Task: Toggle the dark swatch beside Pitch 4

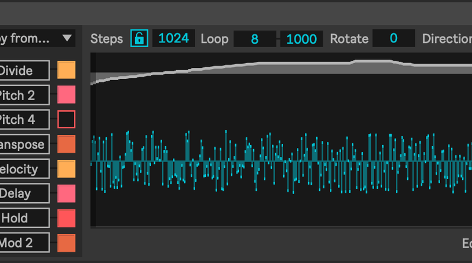Action: click(x=66, y=120)
